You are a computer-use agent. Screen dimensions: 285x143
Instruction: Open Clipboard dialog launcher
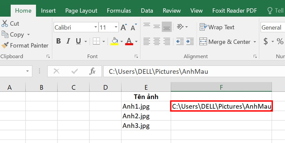click(48, 56)
